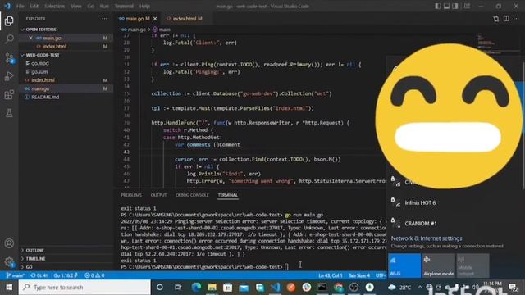Open the Search view in activity bar
Viewport: 525px width, 295px height.
tap(9, 39)
